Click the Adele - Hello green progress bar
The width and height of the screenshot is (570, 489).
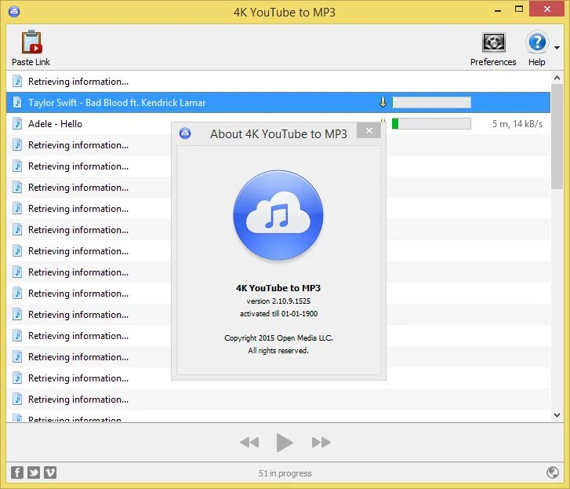(x=431, y=124)
